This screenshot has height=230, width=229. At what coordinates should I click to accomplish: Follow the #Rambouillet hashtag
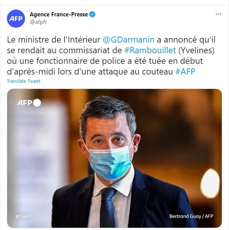(150, 51)
